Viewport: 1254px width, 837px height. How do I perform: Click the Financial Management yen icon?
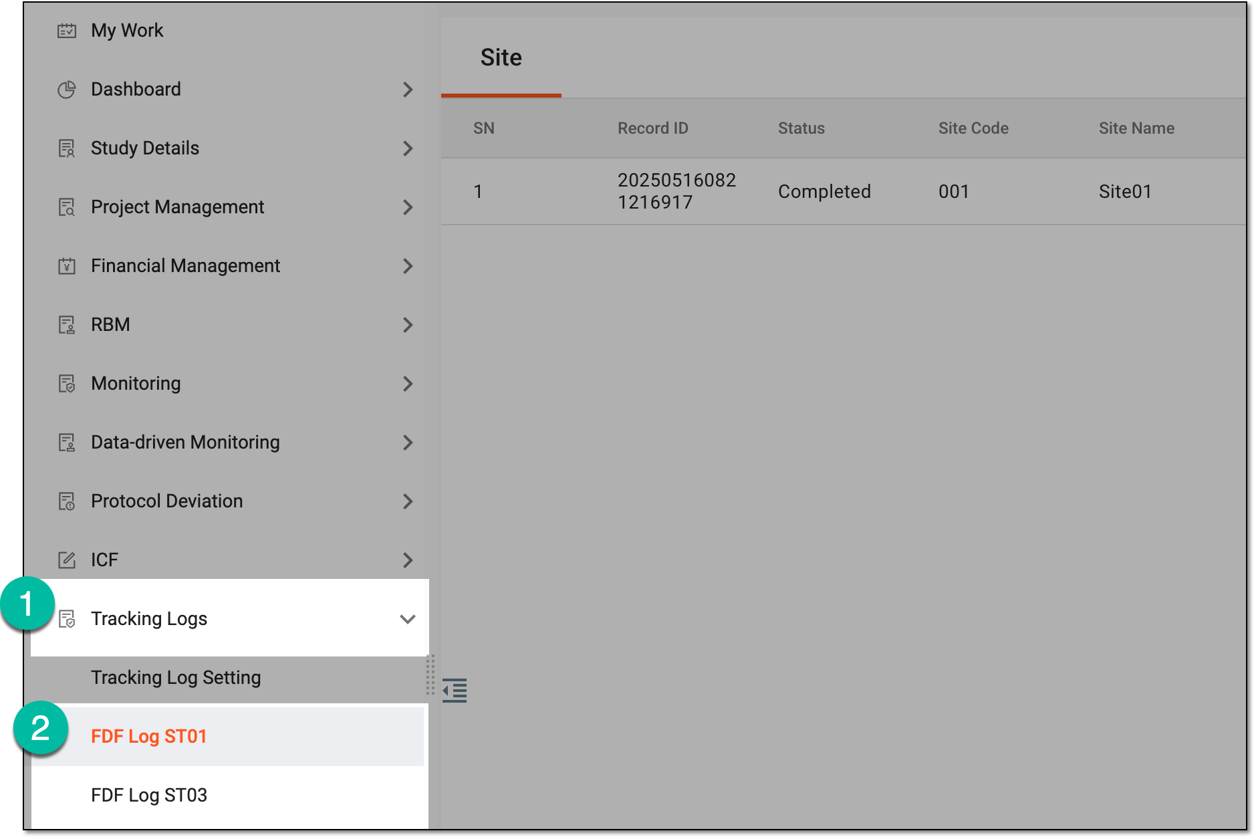click(x=67, y=266)
